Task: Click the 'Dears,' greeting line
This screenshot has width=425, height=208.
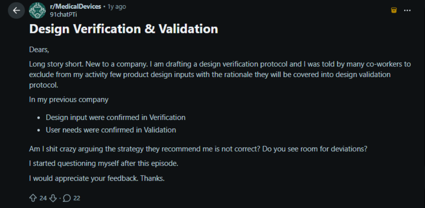Action: click(39, 49)
